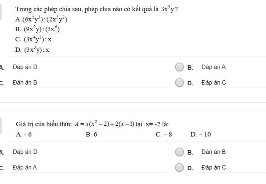The image size is (266, 184).
Task: Select radio button D in the first question
Action: [179, 83]
